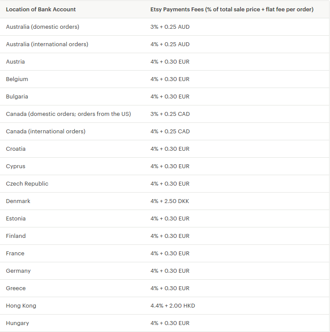Click the Australia (international orders) cell
The height and width of the screenshot is (332, 330).
(47, 44)
